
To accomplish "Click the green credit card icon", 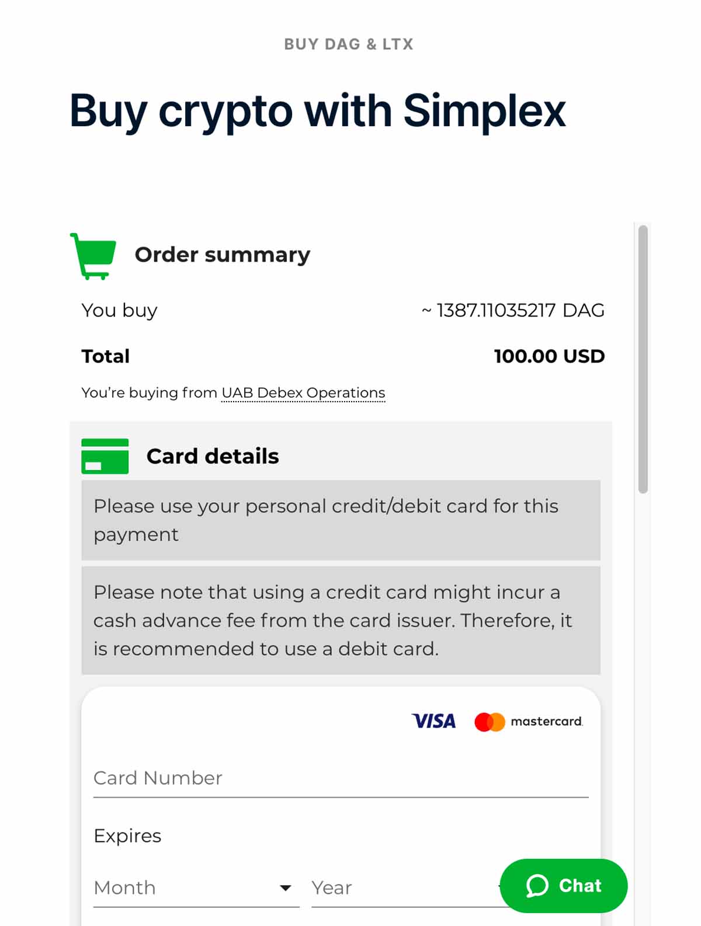I will 105,456.
